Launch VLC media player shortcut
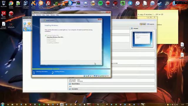 coord(63,5)
